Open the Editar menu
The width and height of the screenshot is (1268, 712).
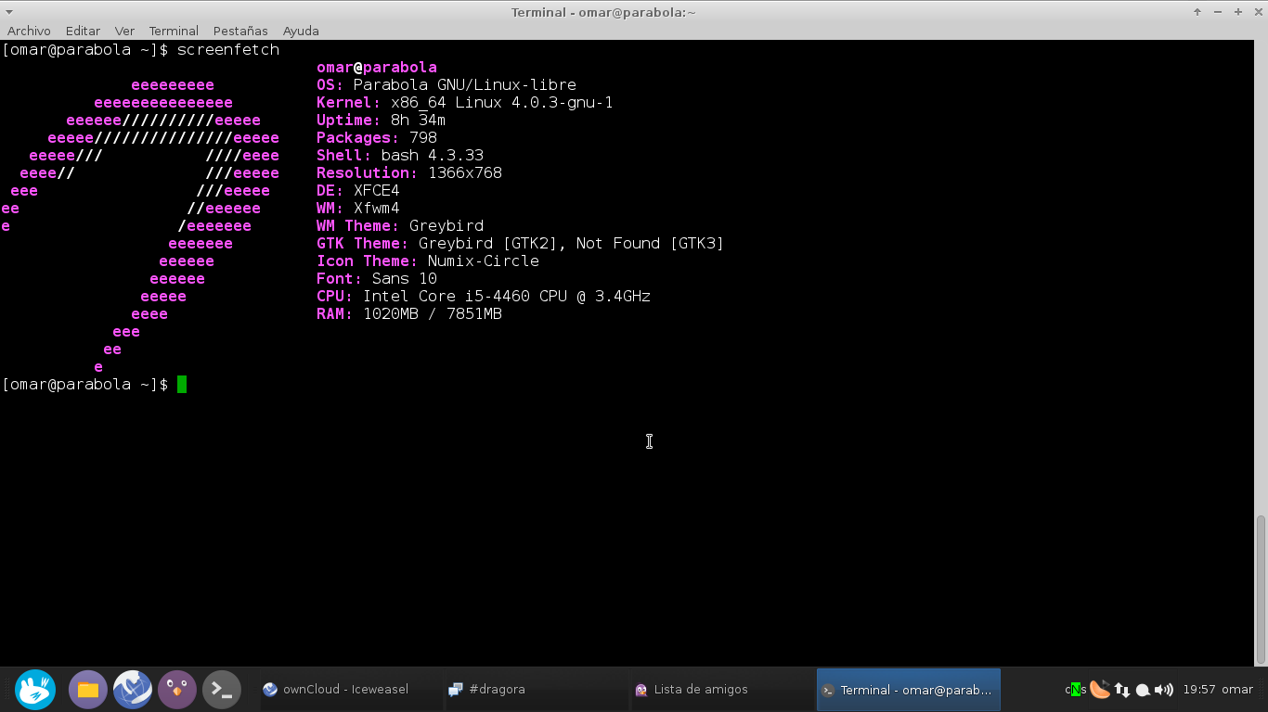83,31
